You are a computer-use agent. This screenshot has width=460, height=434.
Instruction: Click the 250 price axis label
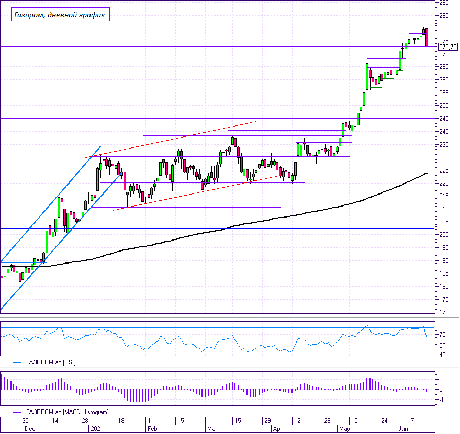pyautogui.click(x=444, y=106)
